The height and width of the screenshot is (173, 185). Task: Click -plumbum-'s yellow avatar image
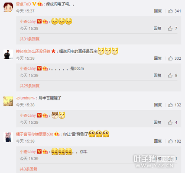8,101
